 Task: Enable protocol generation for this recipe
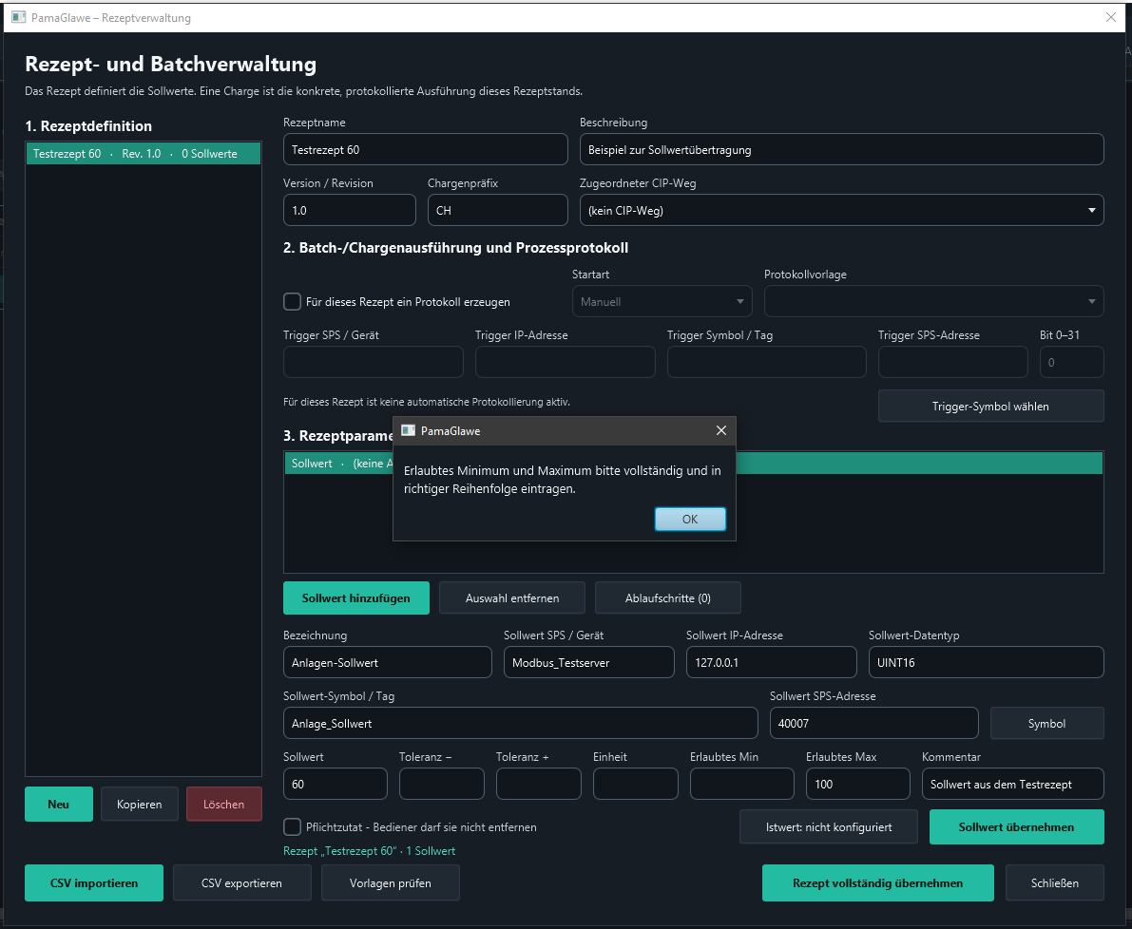pyautogui.click(x=293, y=301)
